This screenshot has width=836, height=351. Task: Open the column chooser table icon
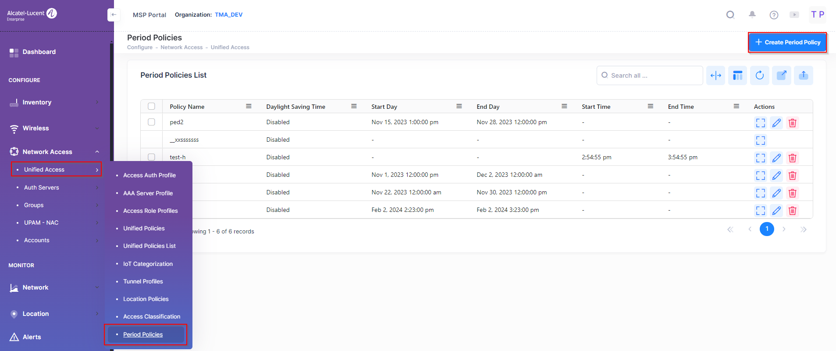pos(738,75)
